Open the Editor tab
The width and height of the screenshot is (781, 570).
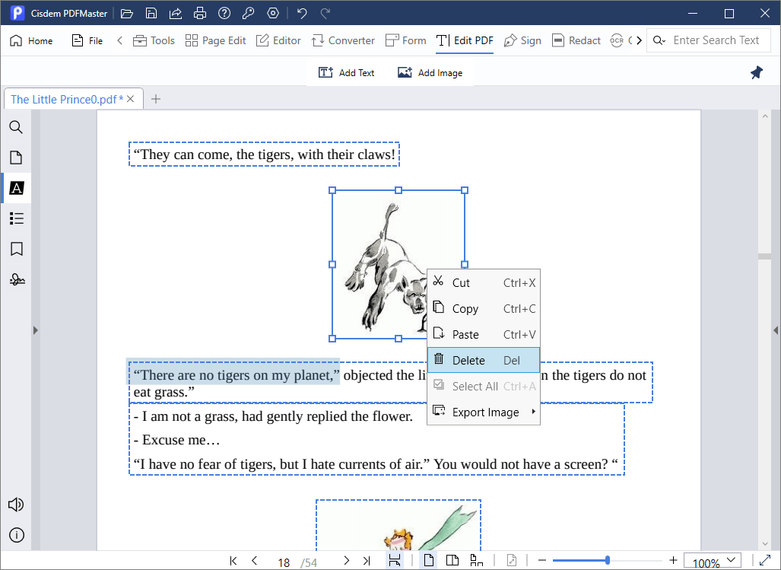click(278, 40)
